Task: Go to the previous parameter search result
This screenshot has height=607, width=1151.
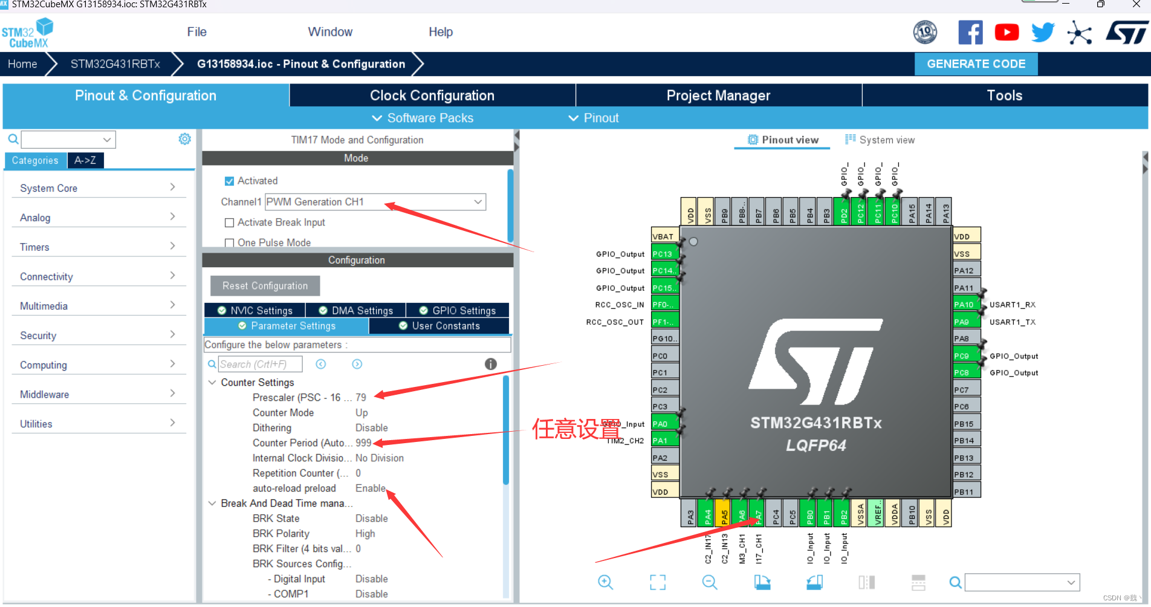Action: coord(321,364)
